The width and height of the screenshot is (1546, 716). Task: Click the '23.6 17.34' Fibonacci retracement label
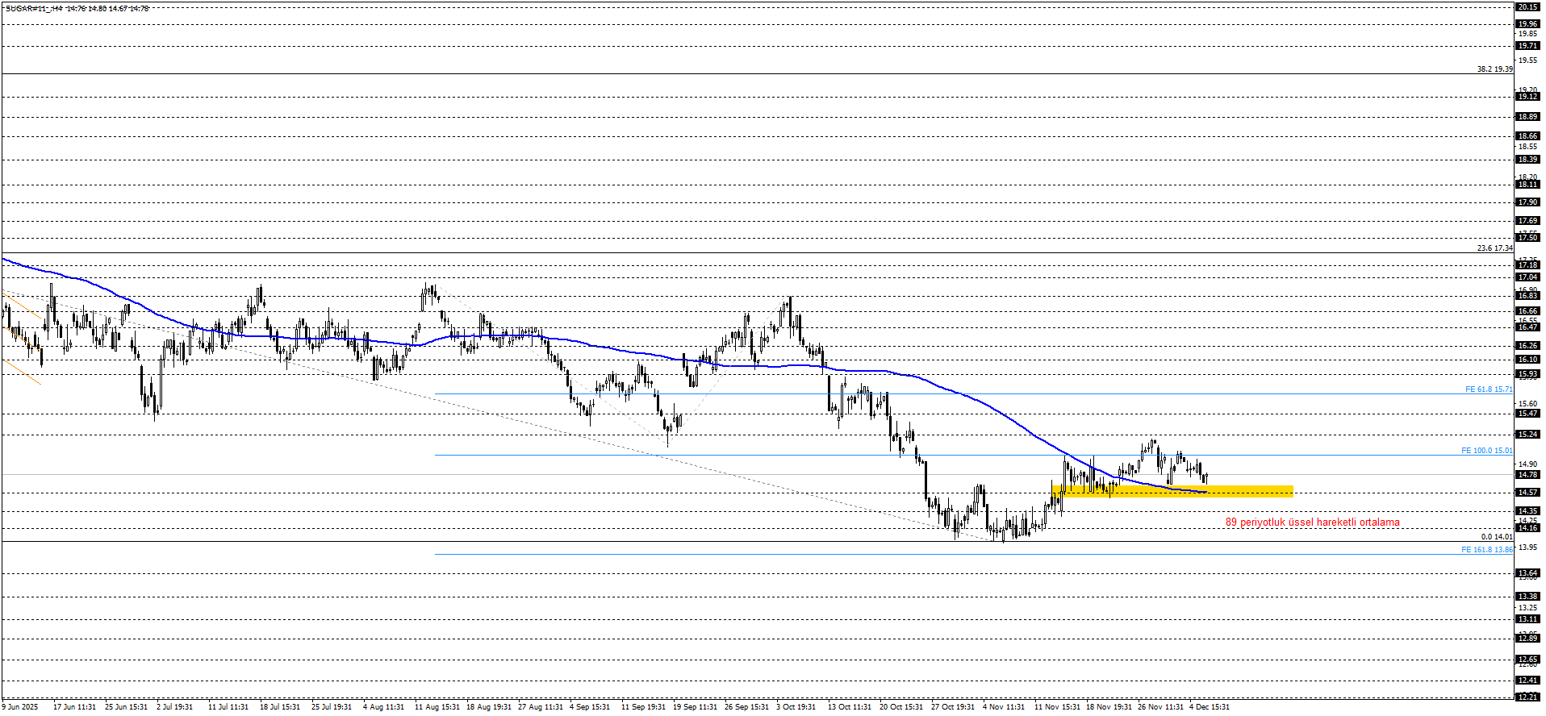point(1494,248)
